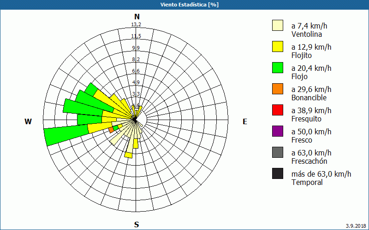Click the 11,5 scale value

pyautogui.click(x=136, y=36)
